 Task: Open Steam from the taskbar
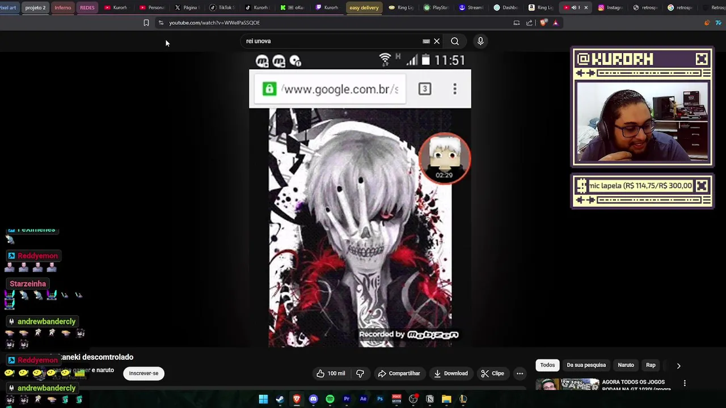click(x=280, y=399)
